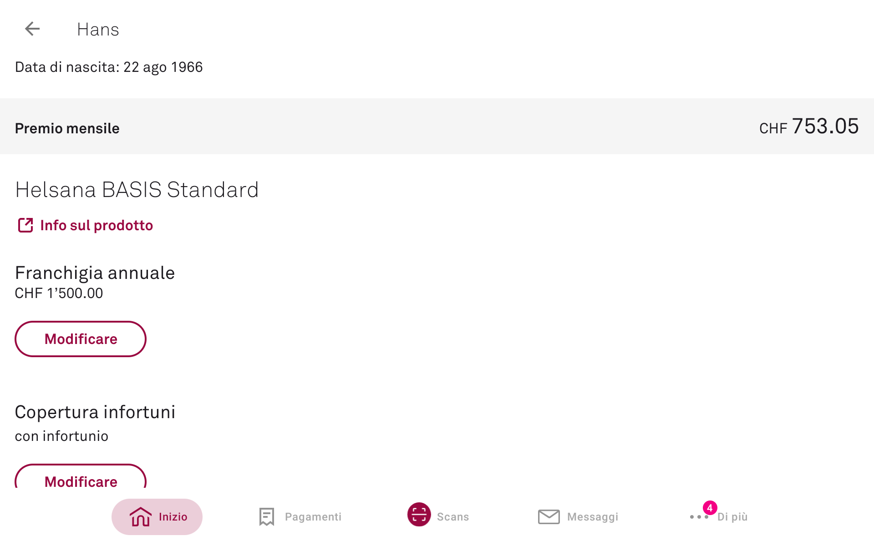
Task: Click the pink notification badge showing 4
Action: click(710, 508)
